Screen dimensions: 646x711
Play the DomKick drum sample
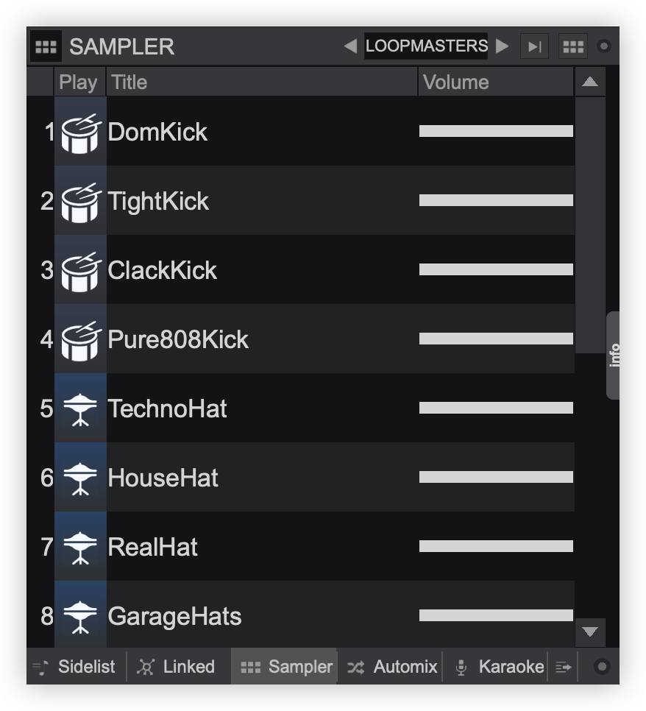pyautogui.click(x=80, y=132)
